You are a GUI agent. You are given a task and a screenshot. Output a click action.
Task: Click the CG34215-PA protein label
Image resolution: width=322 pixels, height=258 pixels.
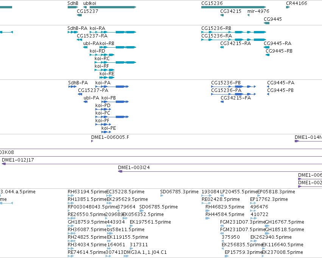tap(236, 98)
